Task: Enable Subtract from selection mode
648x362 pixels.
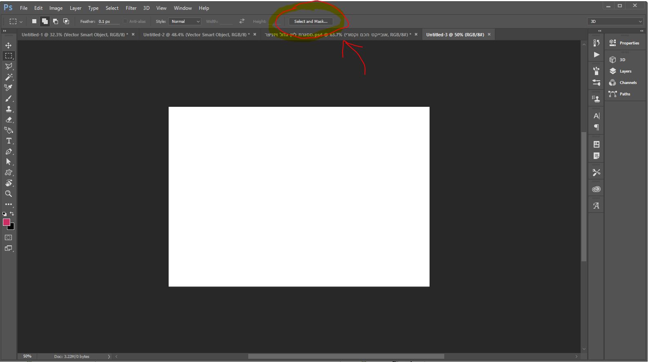Action: 56,21
